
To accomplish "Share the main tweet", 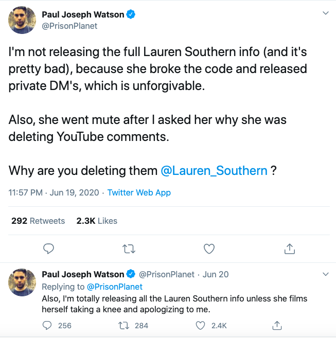I will [289, 249].
